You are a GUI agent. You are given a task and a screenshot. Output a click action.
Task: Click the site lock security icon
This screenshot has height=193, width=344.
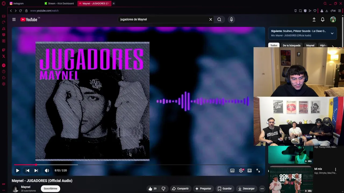coord(26,11)
